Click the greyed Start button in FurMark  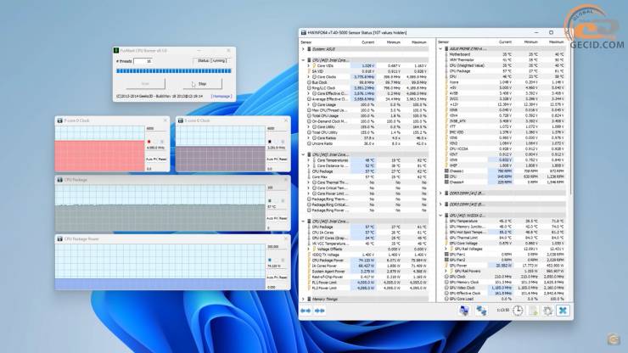click(145, 84)
